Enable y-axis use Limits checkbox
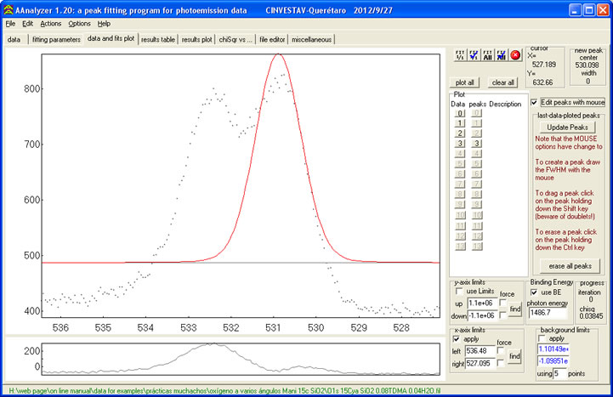This screenshot has width=613, height=397. pos(459,292)
